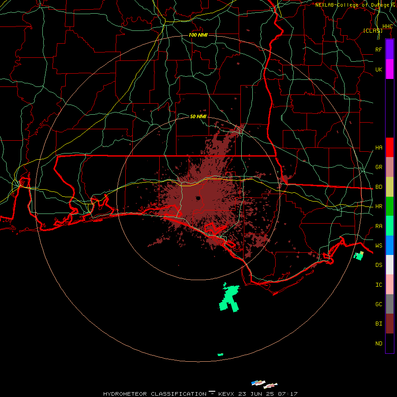Click the KEVX radar site identifier

point(227,394)
